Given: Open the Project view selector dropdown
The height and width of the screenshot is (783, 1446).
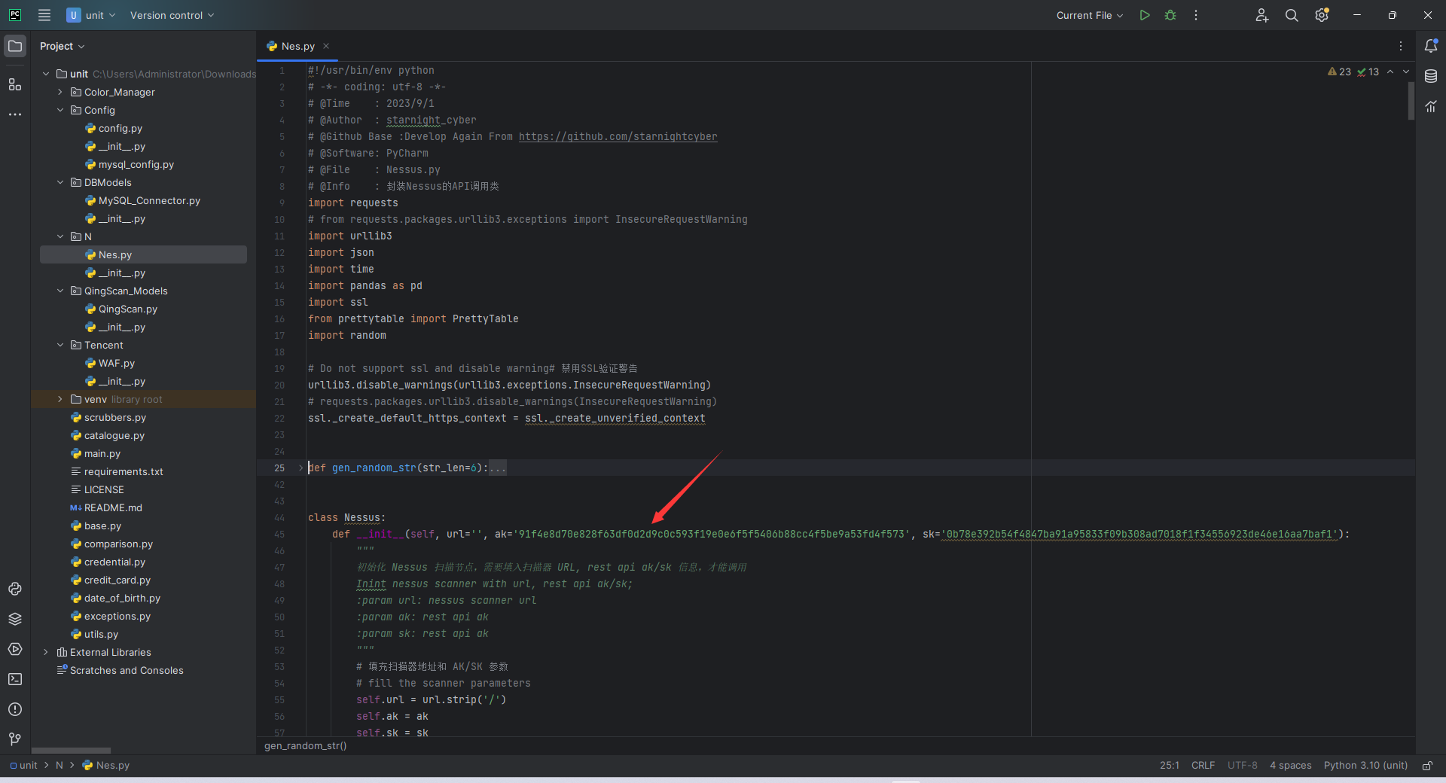Looking at the screenshot, I should coord(63,46).
